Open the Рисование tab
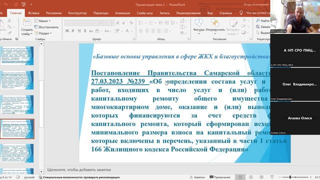The width and height of the screenshot is (320, 180). [x=53, y=13]
